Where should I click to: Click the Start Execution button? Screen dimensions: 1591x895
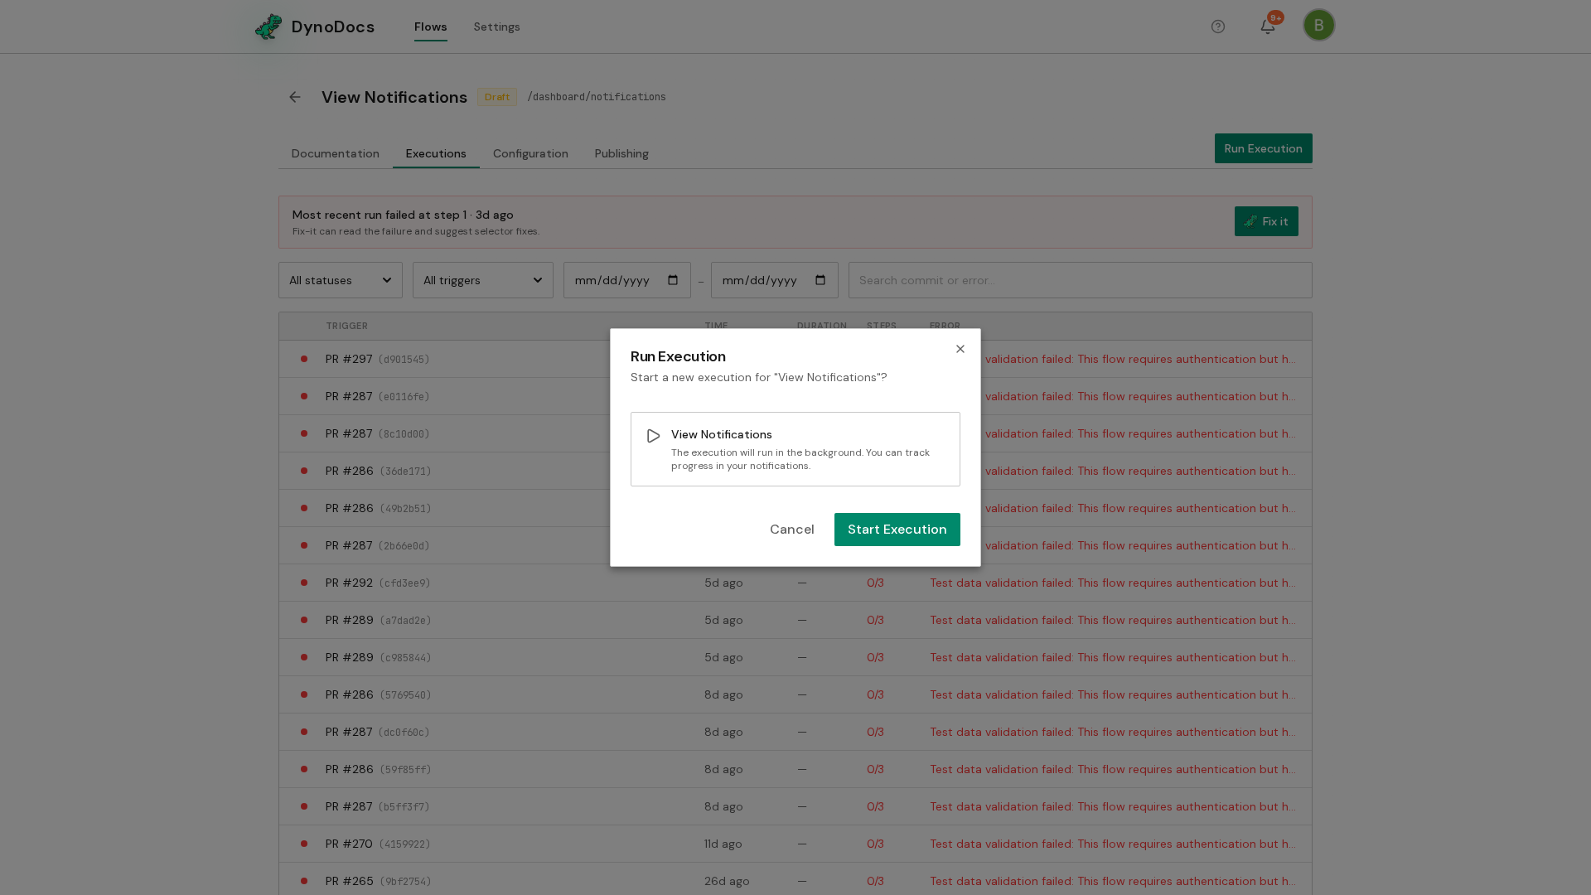(x=897, y=530)
